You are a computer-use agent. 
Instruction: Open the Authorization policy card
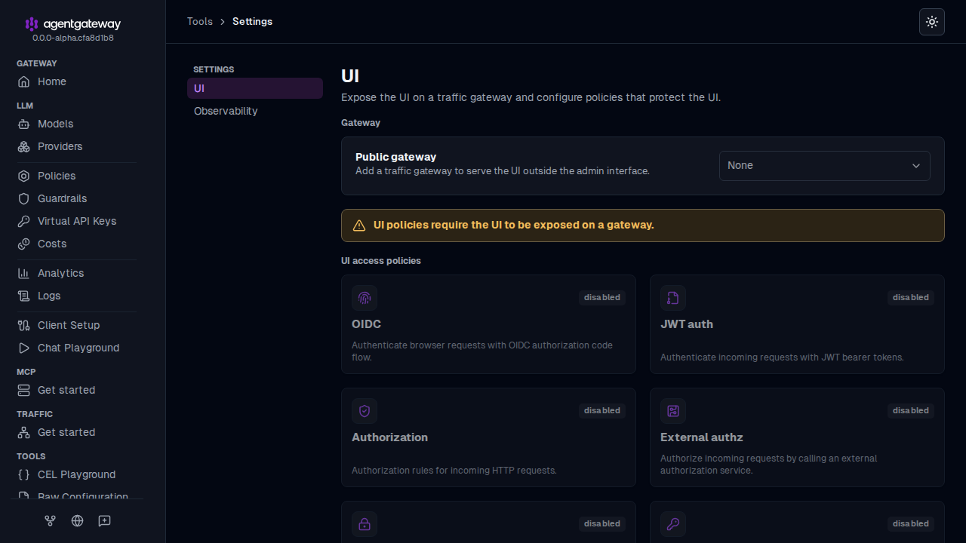pyautogui.click(x=488, y=437)
